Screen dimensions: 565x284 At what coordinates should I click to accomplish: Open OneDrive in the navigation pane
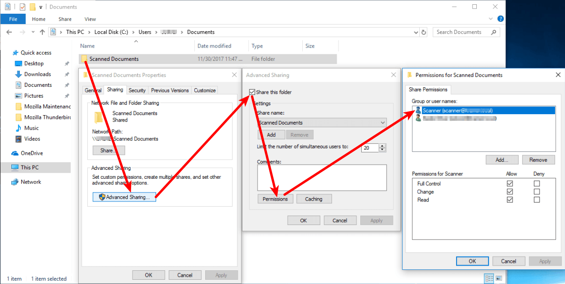(32, 153)
